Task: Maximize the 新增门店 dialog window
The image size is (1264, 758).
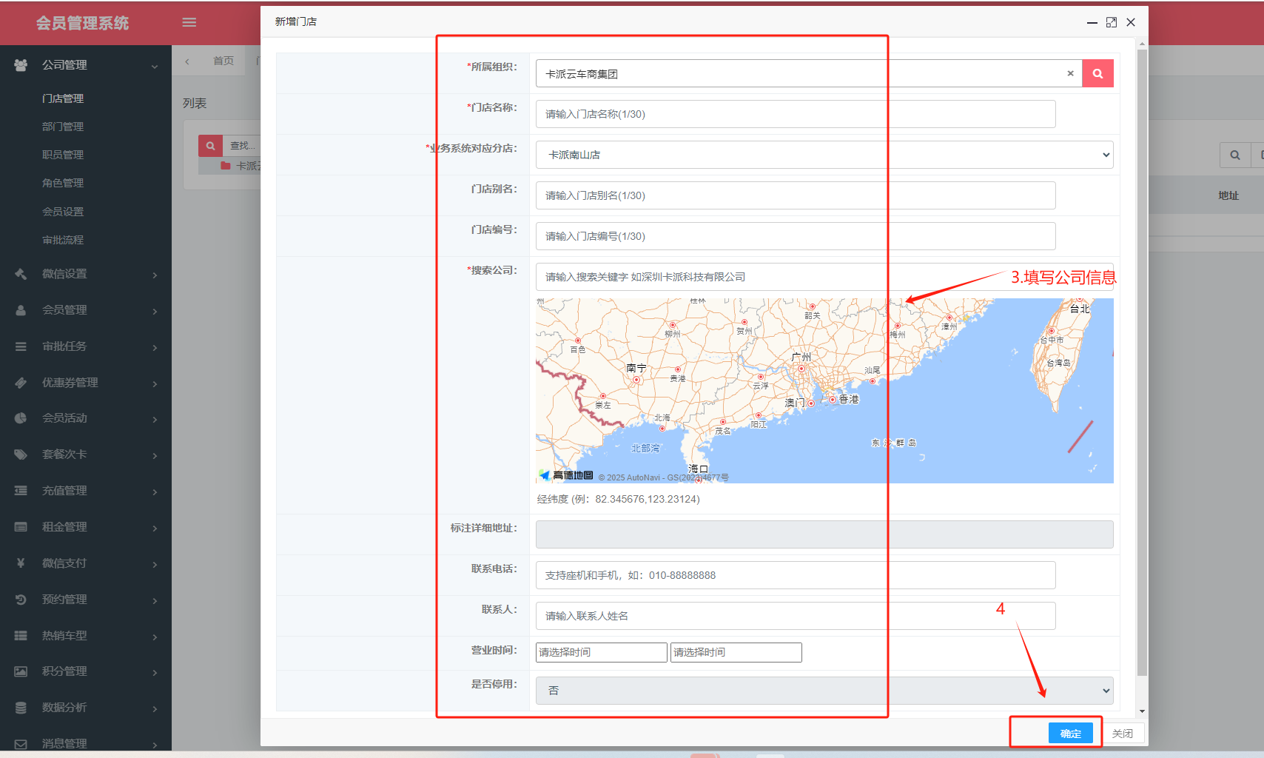Action: click(1111, 22)
